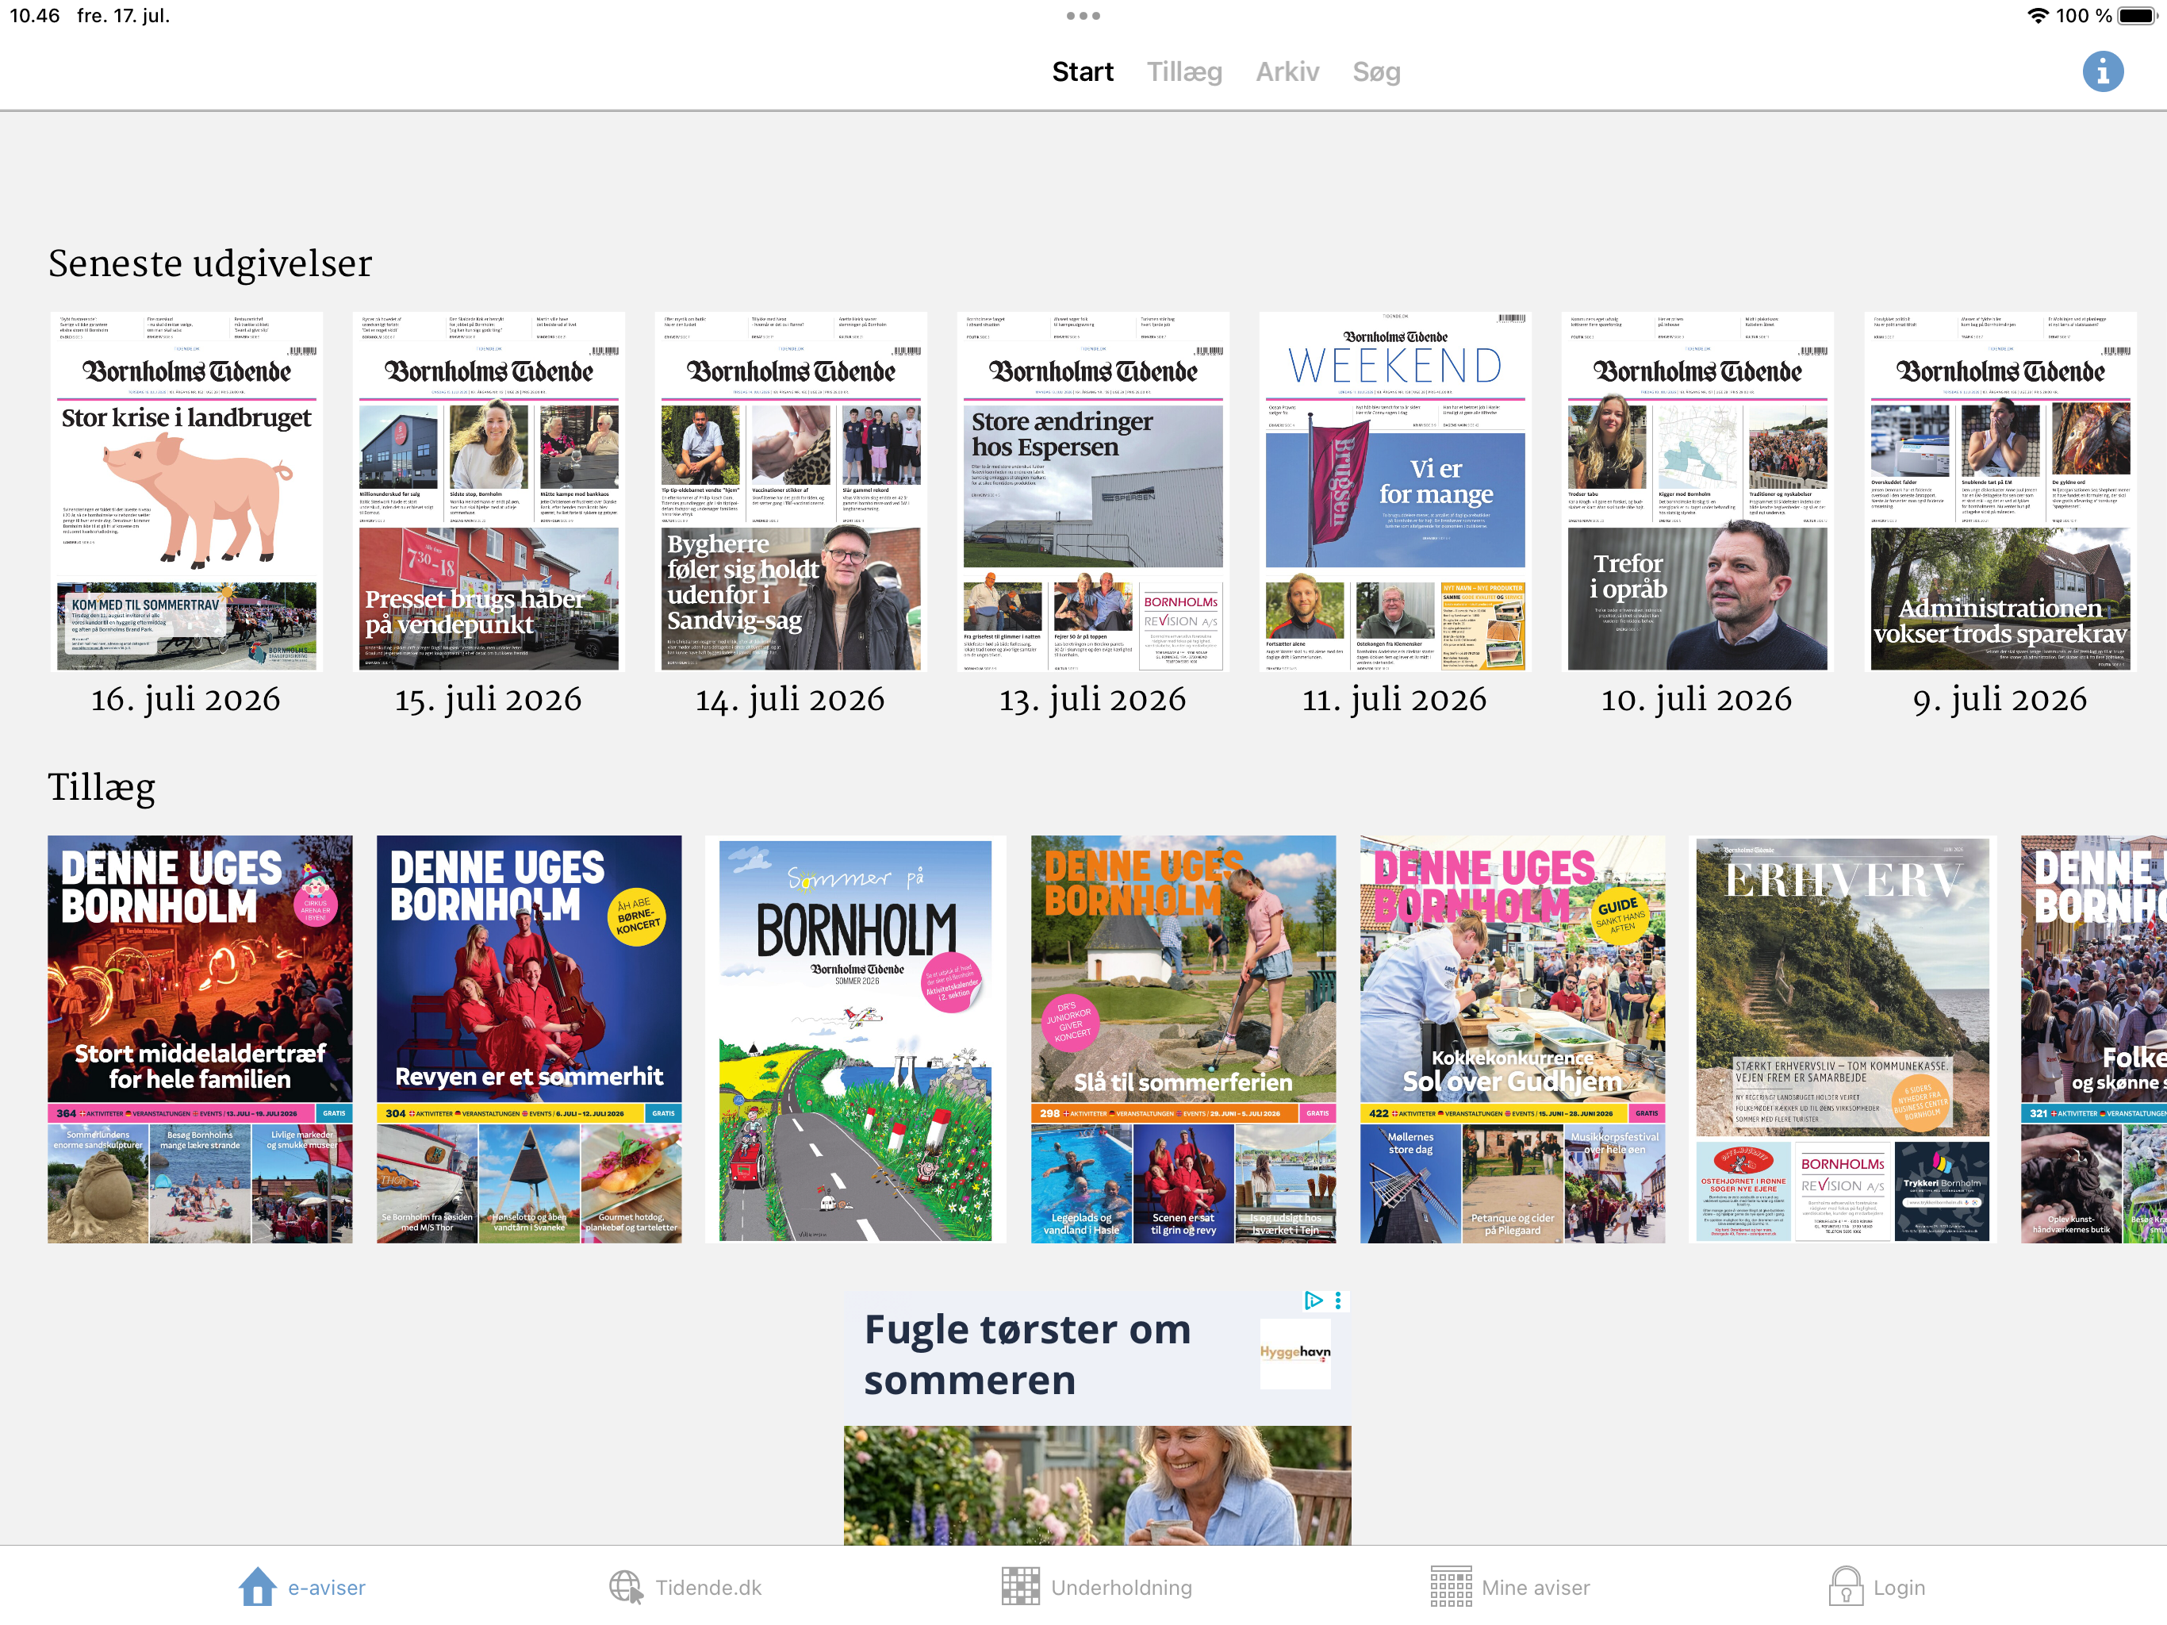
Task: Click the '15. juli 2026' date label
Action: (489, 699)
